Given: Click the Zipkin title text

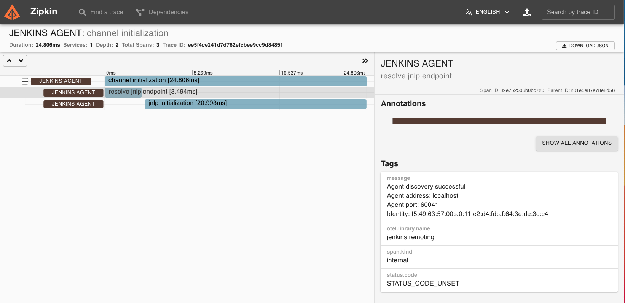Looking at the screenshot, I should click(x=44, y=11).
